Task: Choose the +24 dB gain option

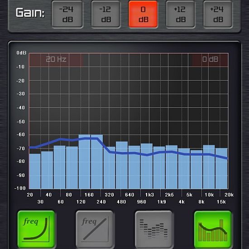Action: (x=218, y=14)
